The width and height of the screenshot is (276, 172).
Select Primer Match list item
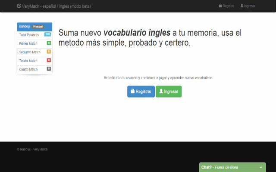(34, 44)
